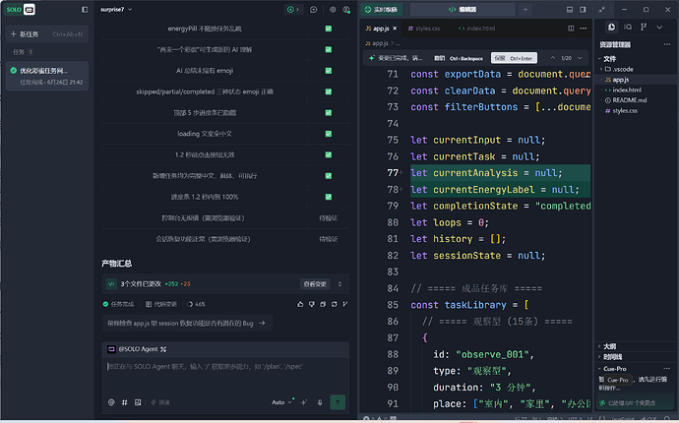Click the thumbs-up feedback icon

pos(300,304)
